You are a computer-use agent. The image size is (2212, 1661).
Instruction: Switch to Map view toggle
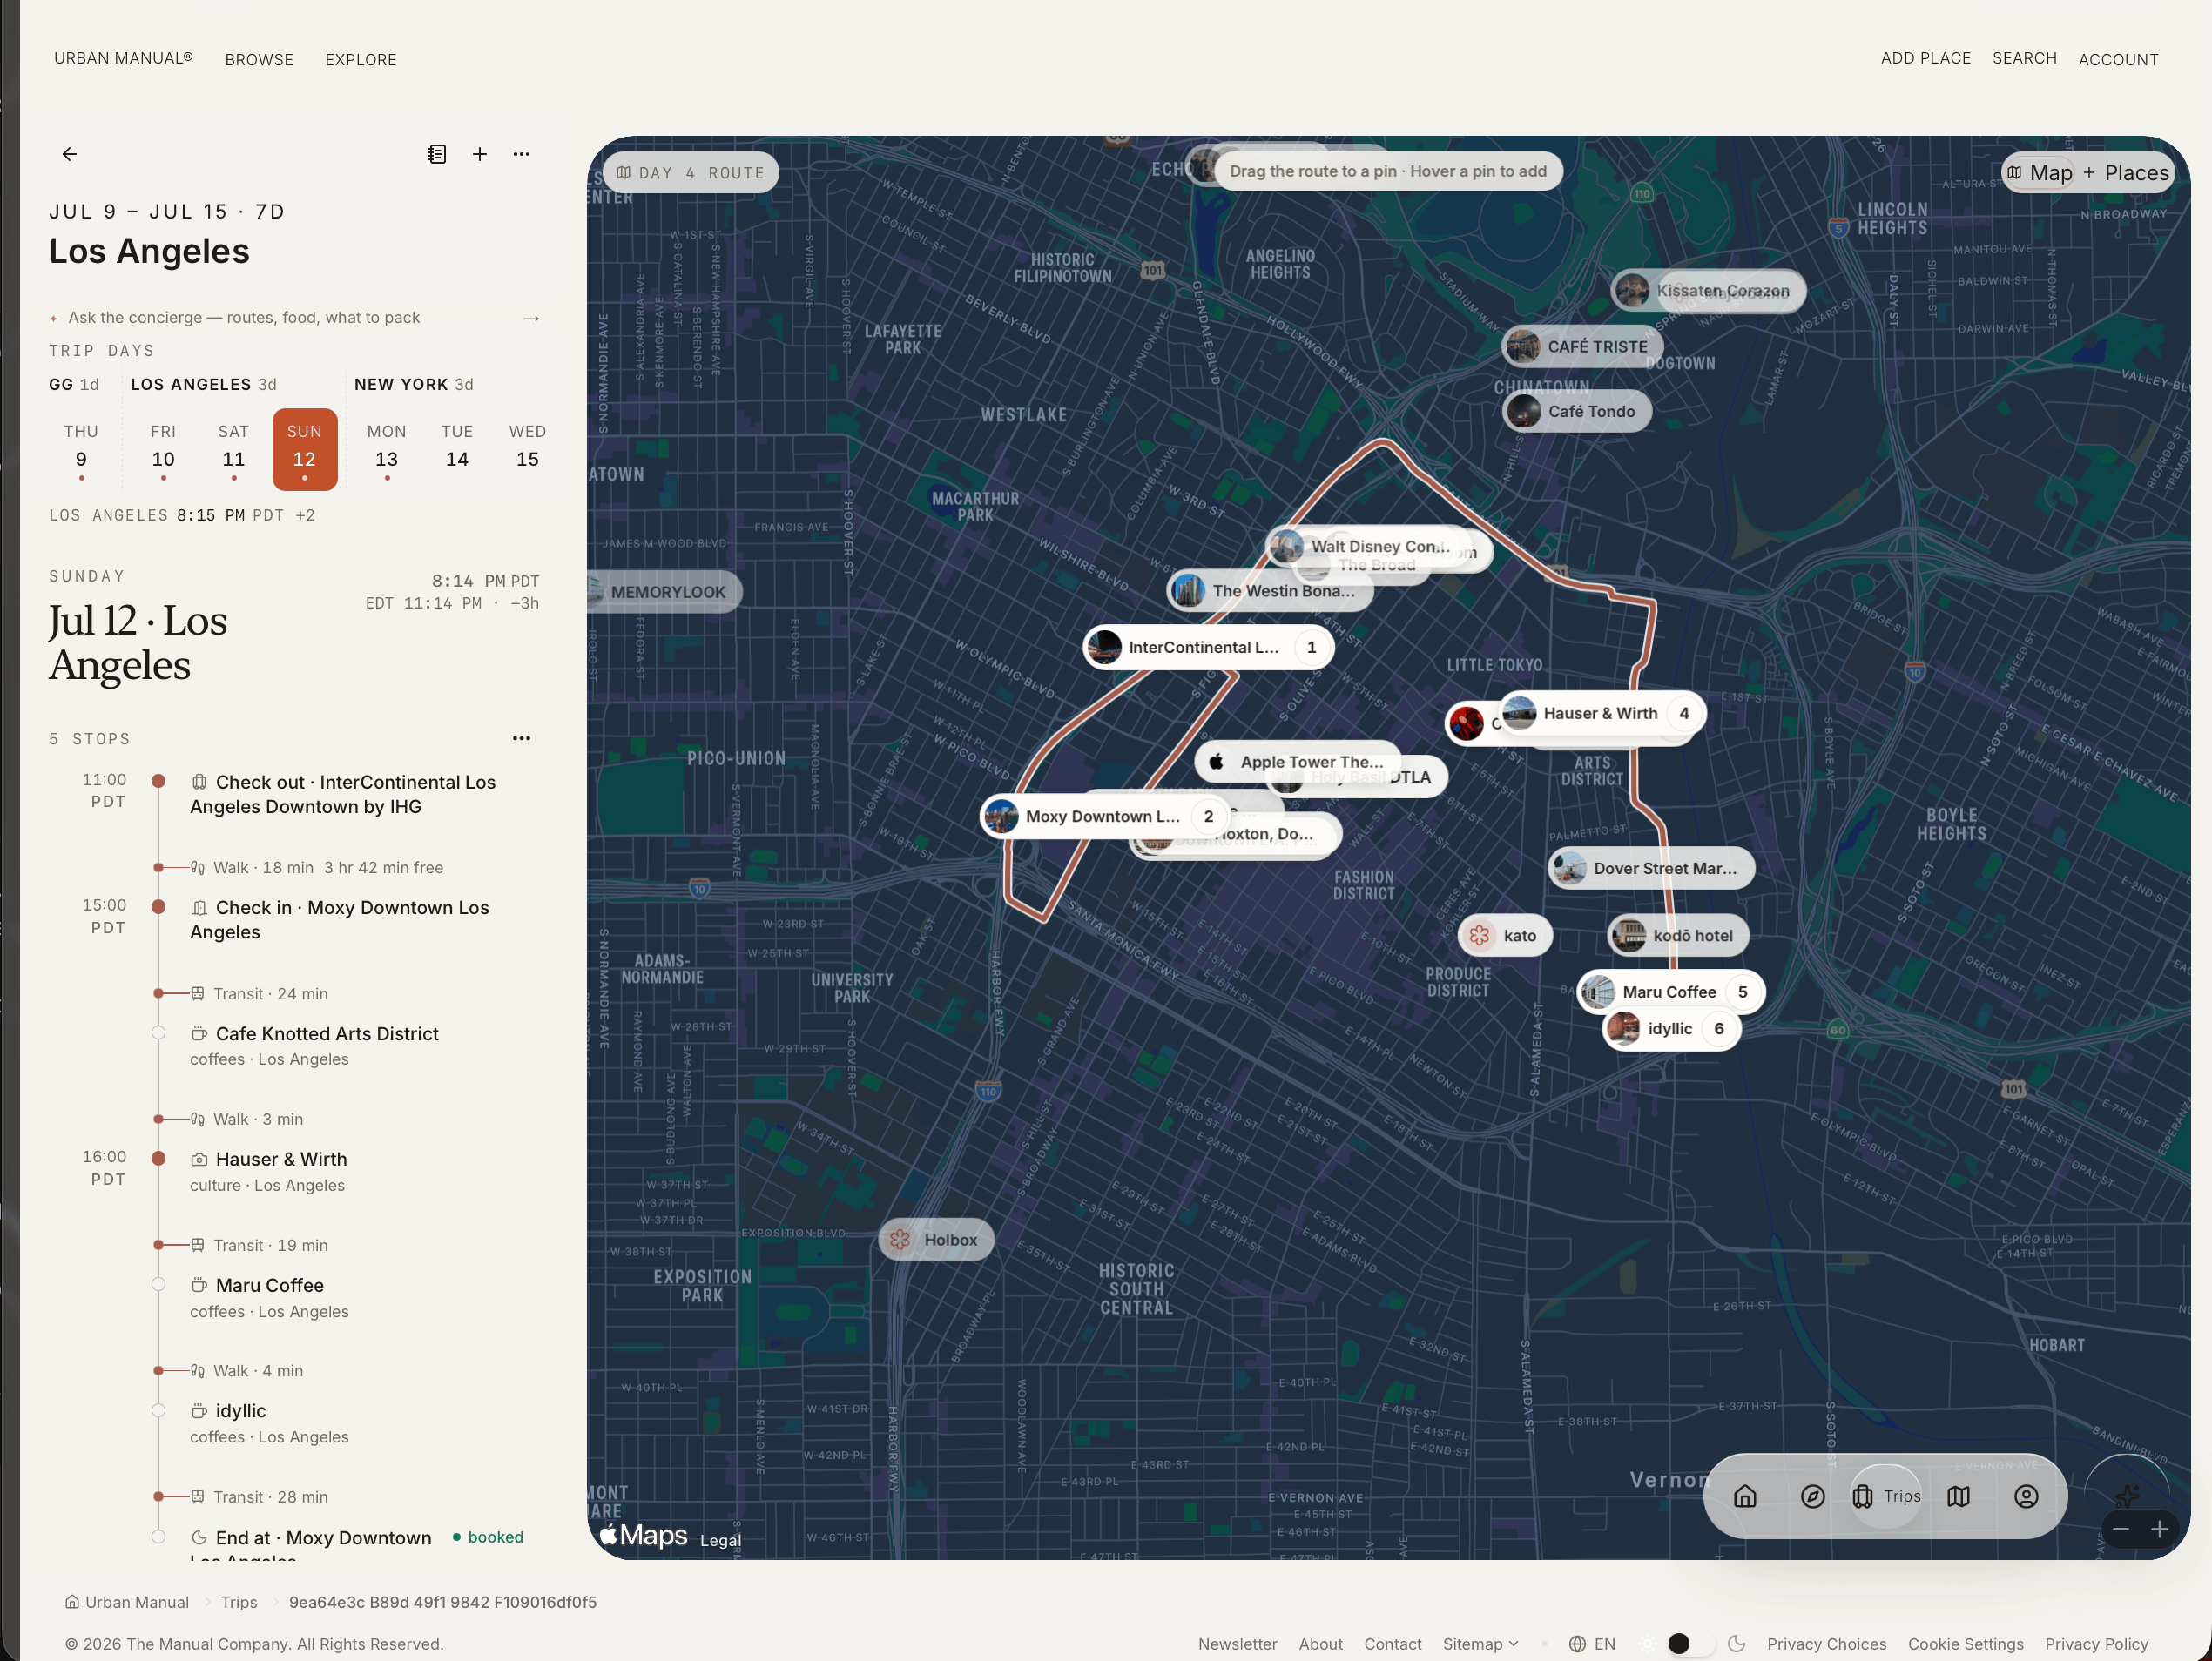tap(2040, 173)
